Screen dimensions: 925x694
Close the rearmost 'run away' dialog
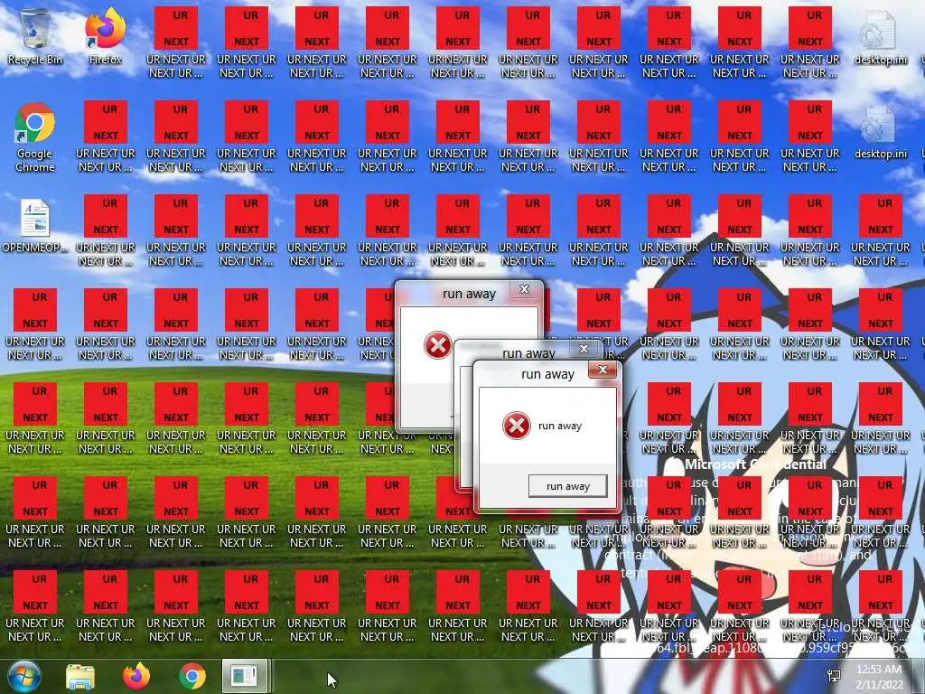(524, 289)
